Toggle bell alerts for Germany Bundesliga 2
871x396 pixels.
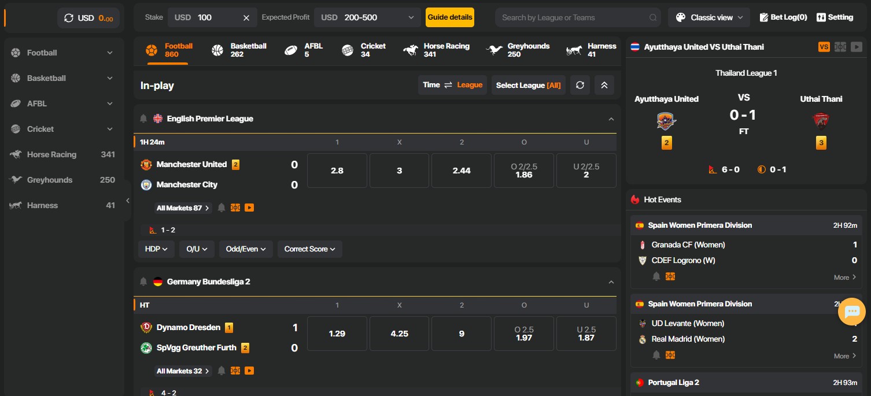[143, 281]
